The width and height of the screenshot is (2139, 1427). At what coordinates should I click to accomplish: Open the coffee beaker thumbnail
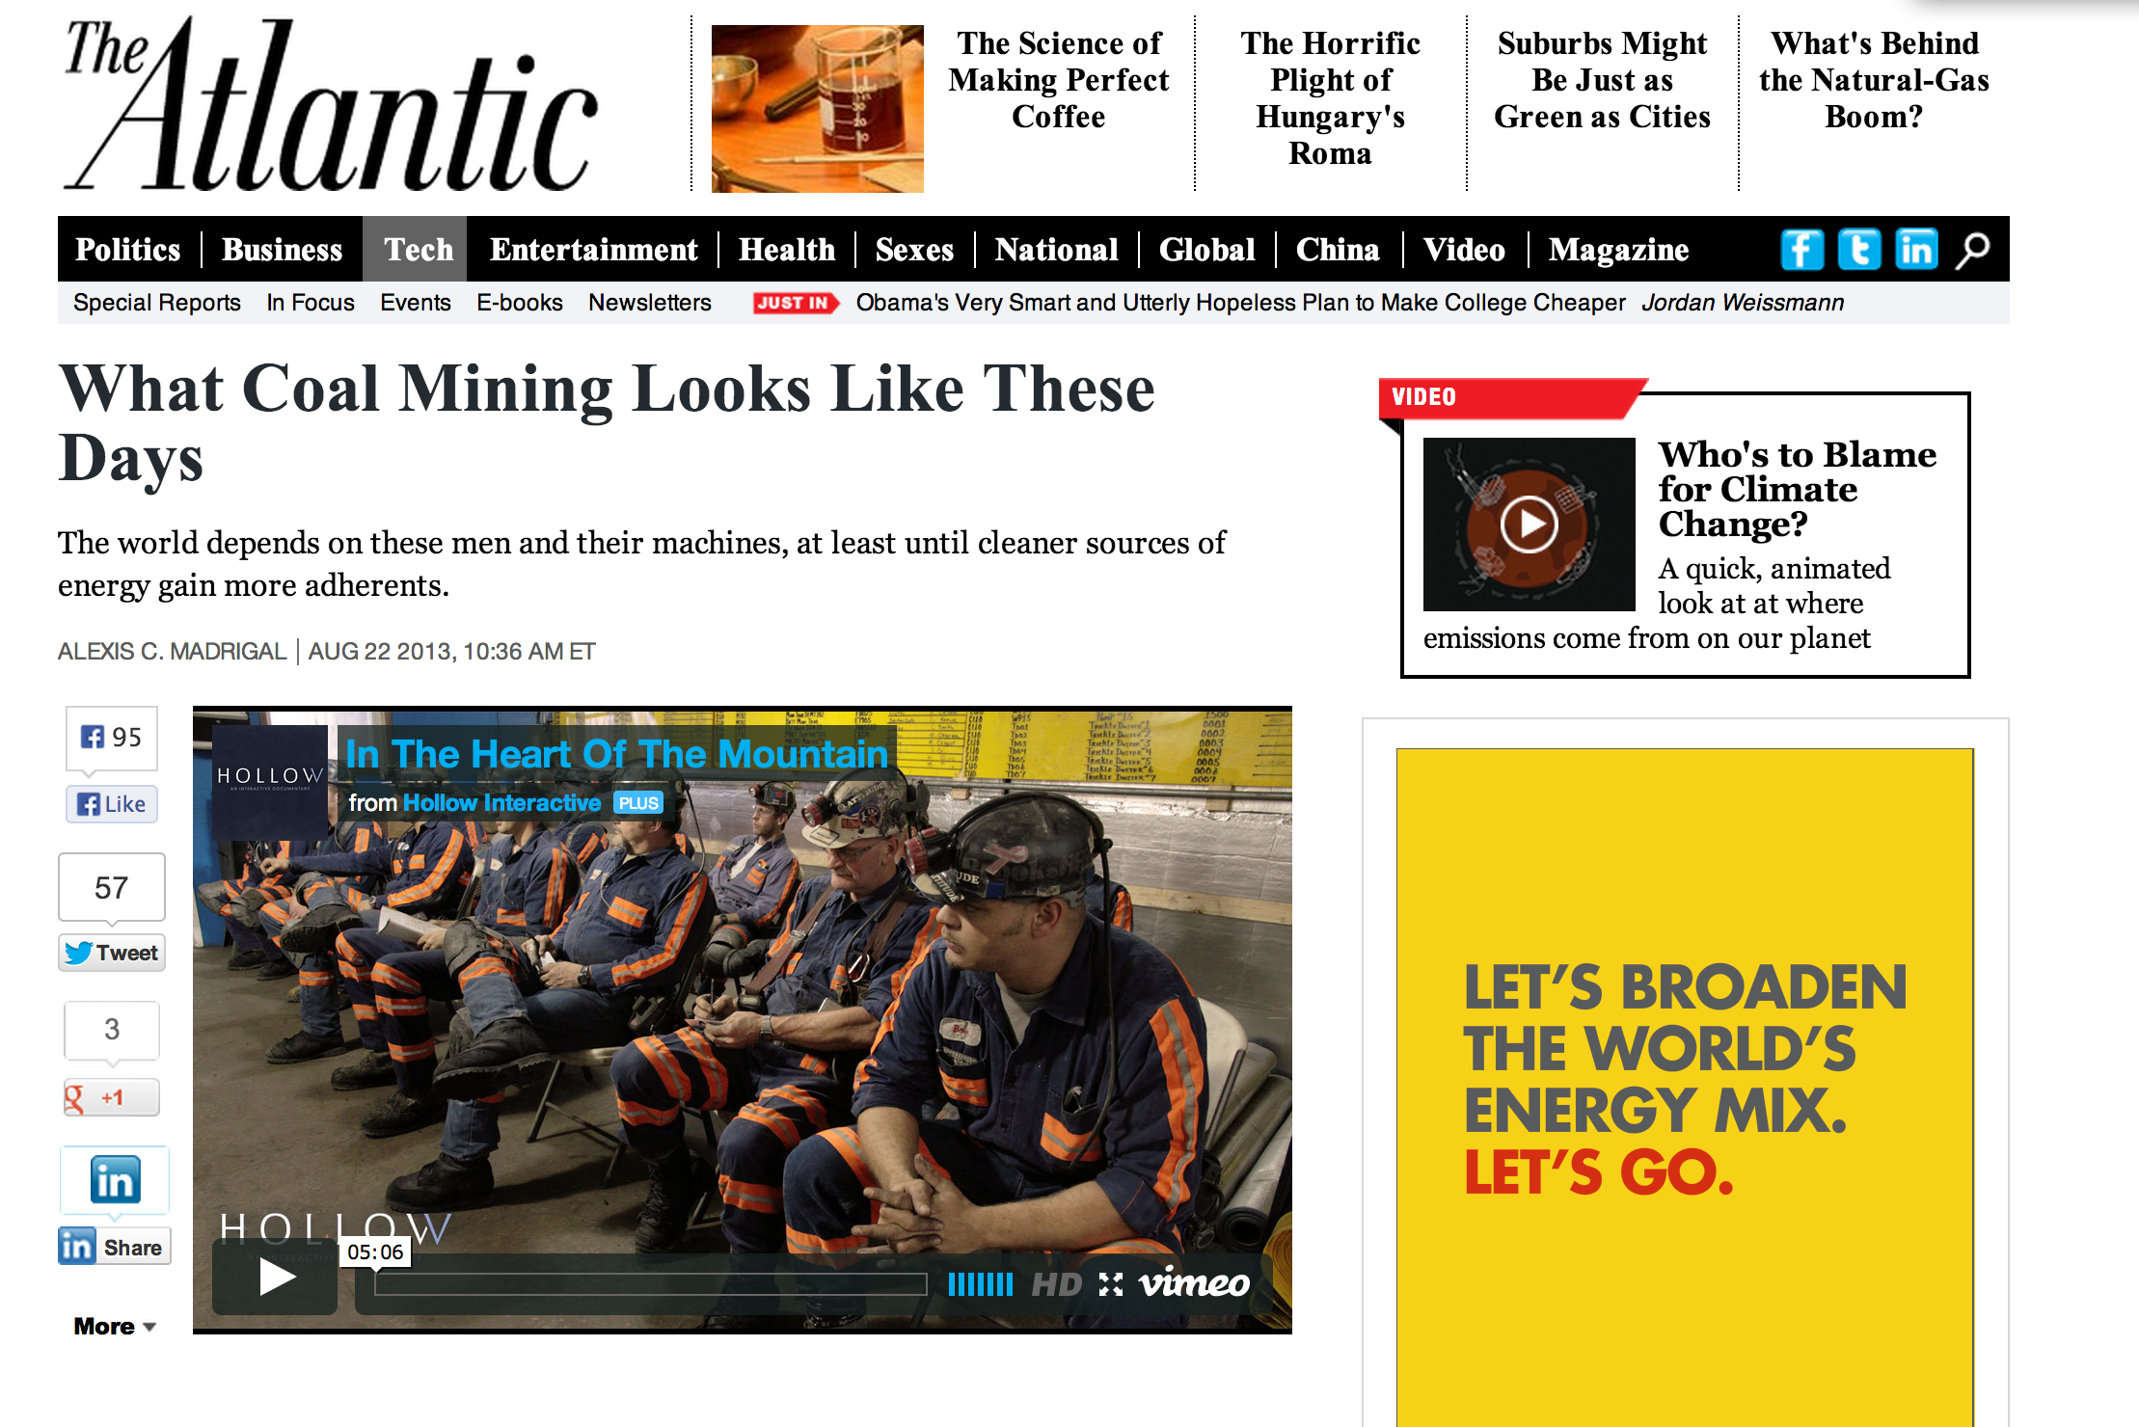[x=817, y=109]
